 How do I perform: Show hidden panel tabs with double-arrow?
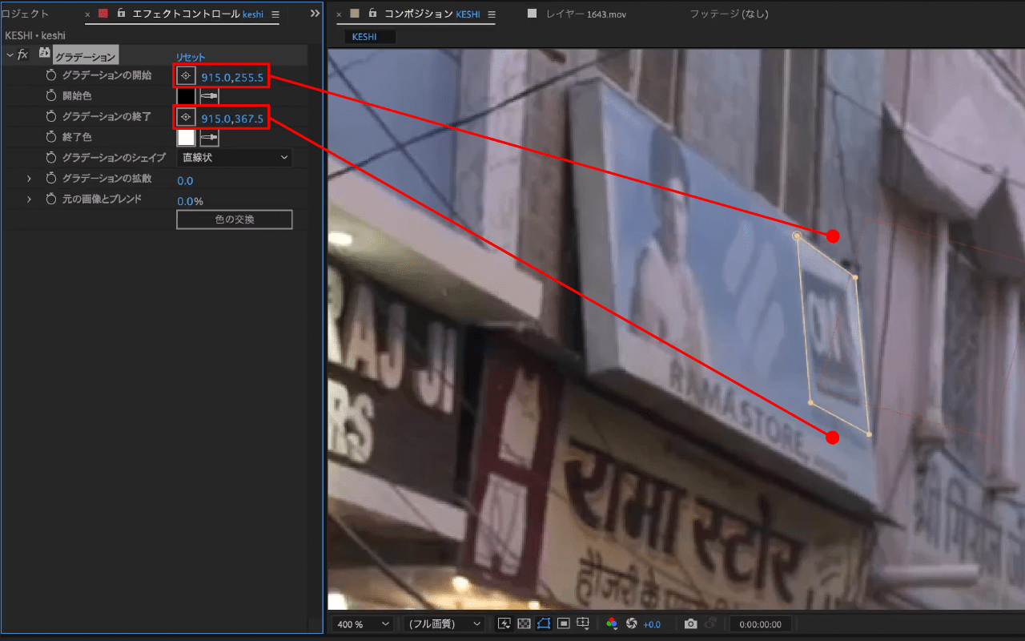[x=315, y=14]
